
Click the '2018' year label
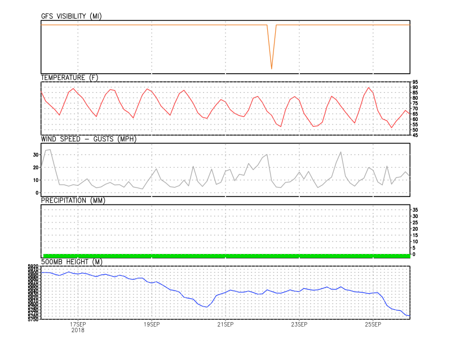pyautogui.click(x=78, y=330)
